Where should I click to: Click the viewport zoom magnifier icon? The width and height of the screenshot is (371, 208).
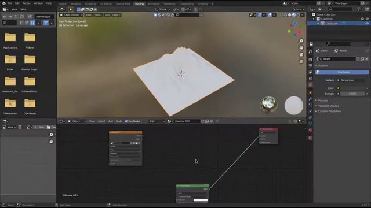coord(301,41)
